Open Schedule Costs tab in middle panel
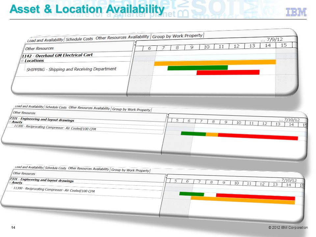Viewport: 316px width, 237px height. coord(56,107)
